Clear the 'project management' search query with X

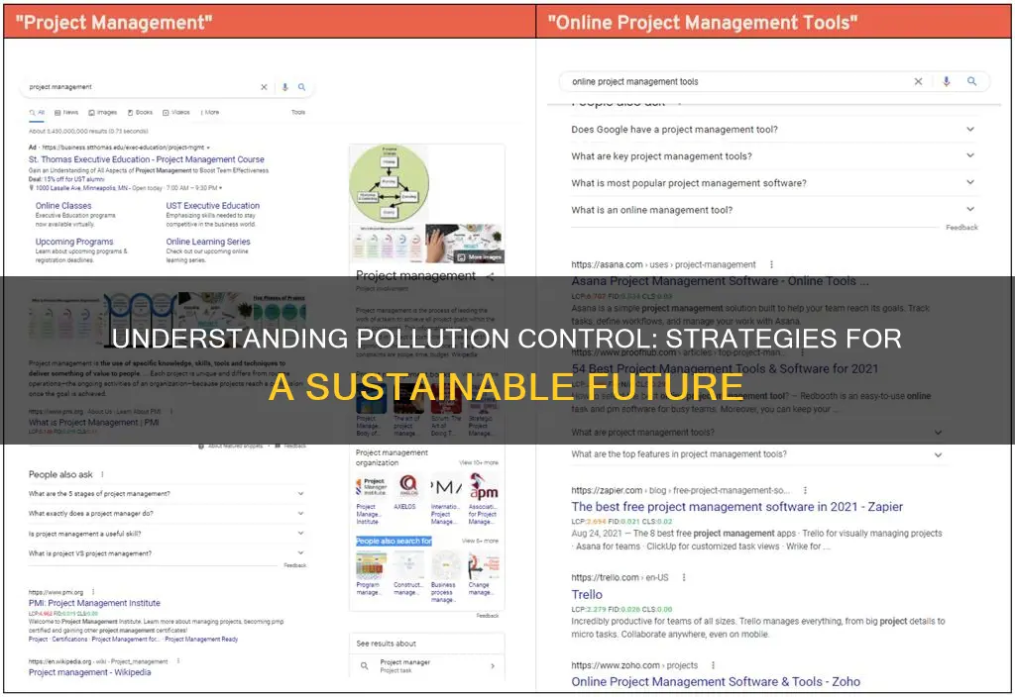[x=264, y=87]
